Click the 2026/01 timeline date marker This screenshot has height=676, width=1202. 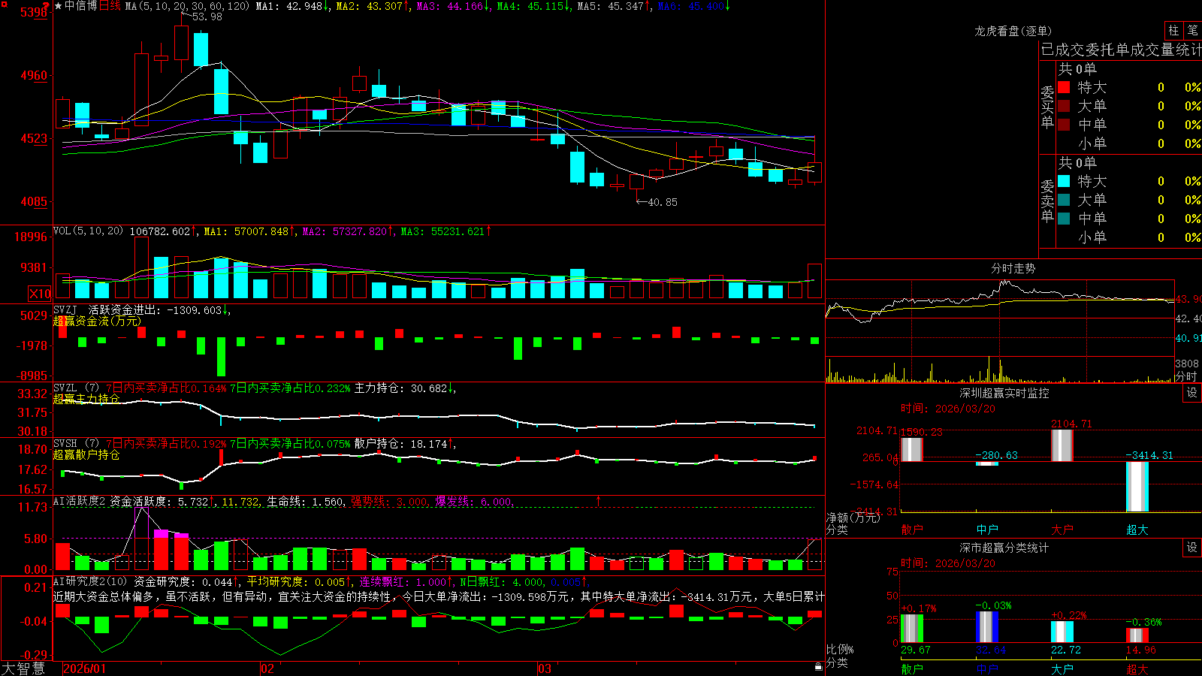(85, 668)
